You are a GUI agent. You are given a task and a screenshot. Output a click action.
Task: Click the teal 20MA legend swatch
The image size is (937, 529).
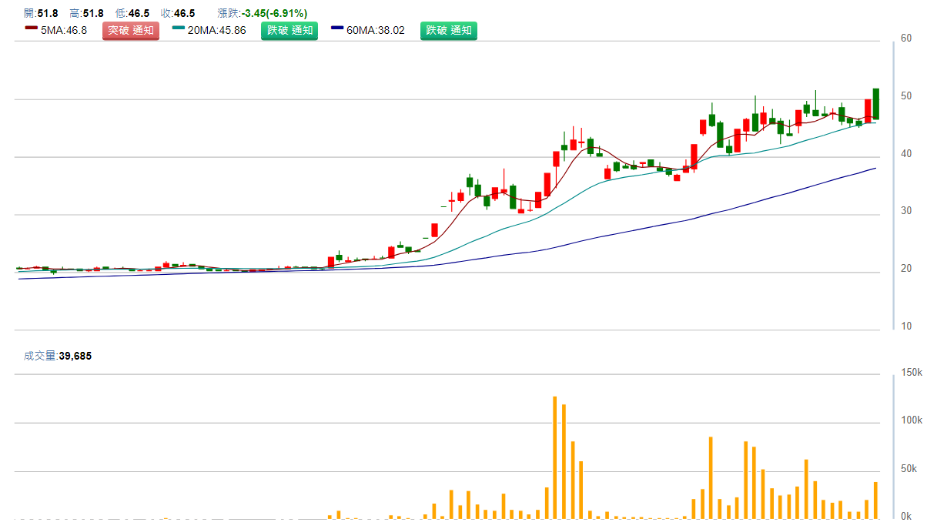click(178, 28)
